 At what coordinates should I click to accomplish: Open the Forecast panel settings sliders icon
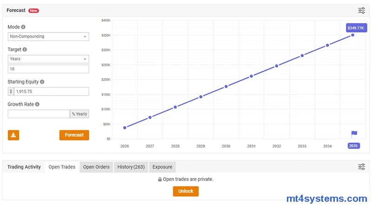[x=361, y=10]
